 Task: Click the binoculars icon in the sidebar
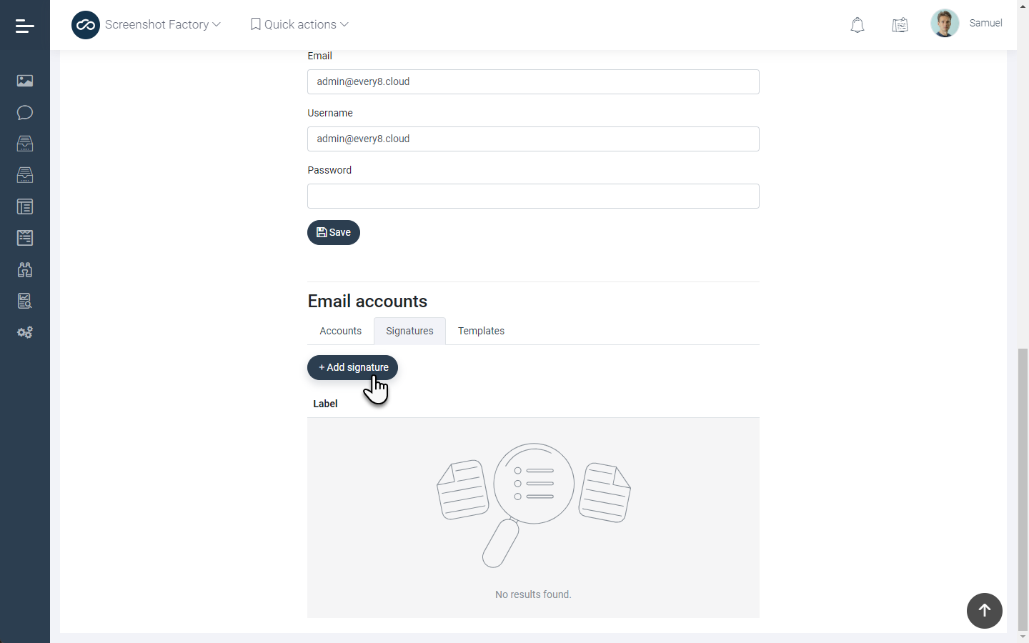[25, 269]
